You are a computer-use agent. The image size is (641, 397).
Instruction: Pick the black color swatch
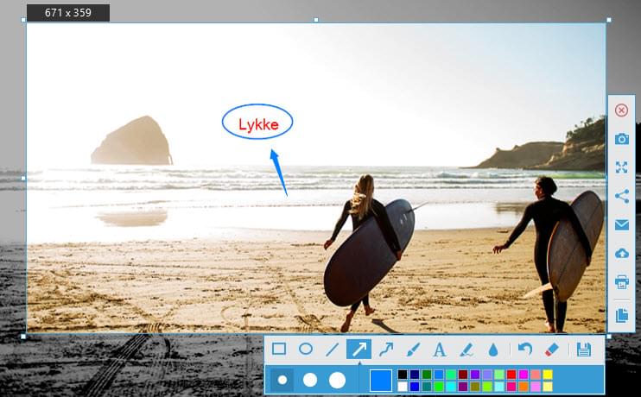(403, 375)
